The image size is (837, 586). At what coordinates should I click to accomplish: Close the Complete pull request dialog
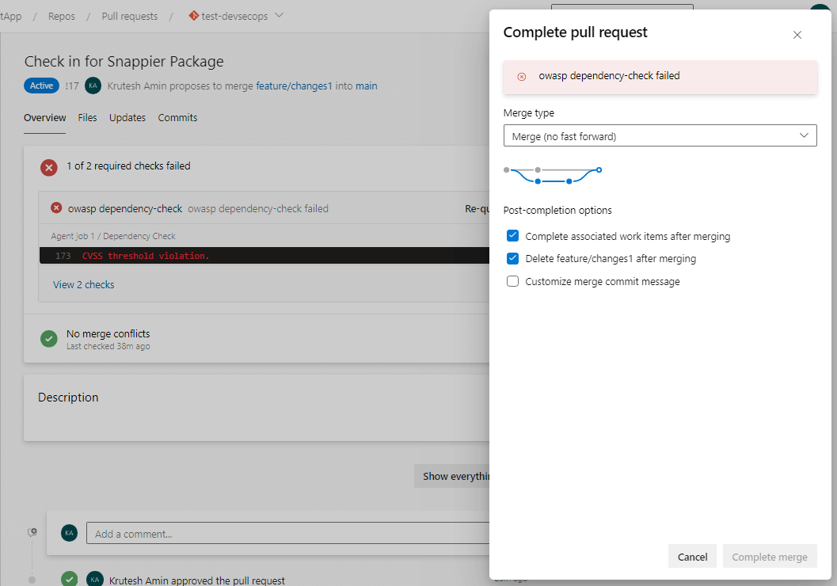[797, 35]
